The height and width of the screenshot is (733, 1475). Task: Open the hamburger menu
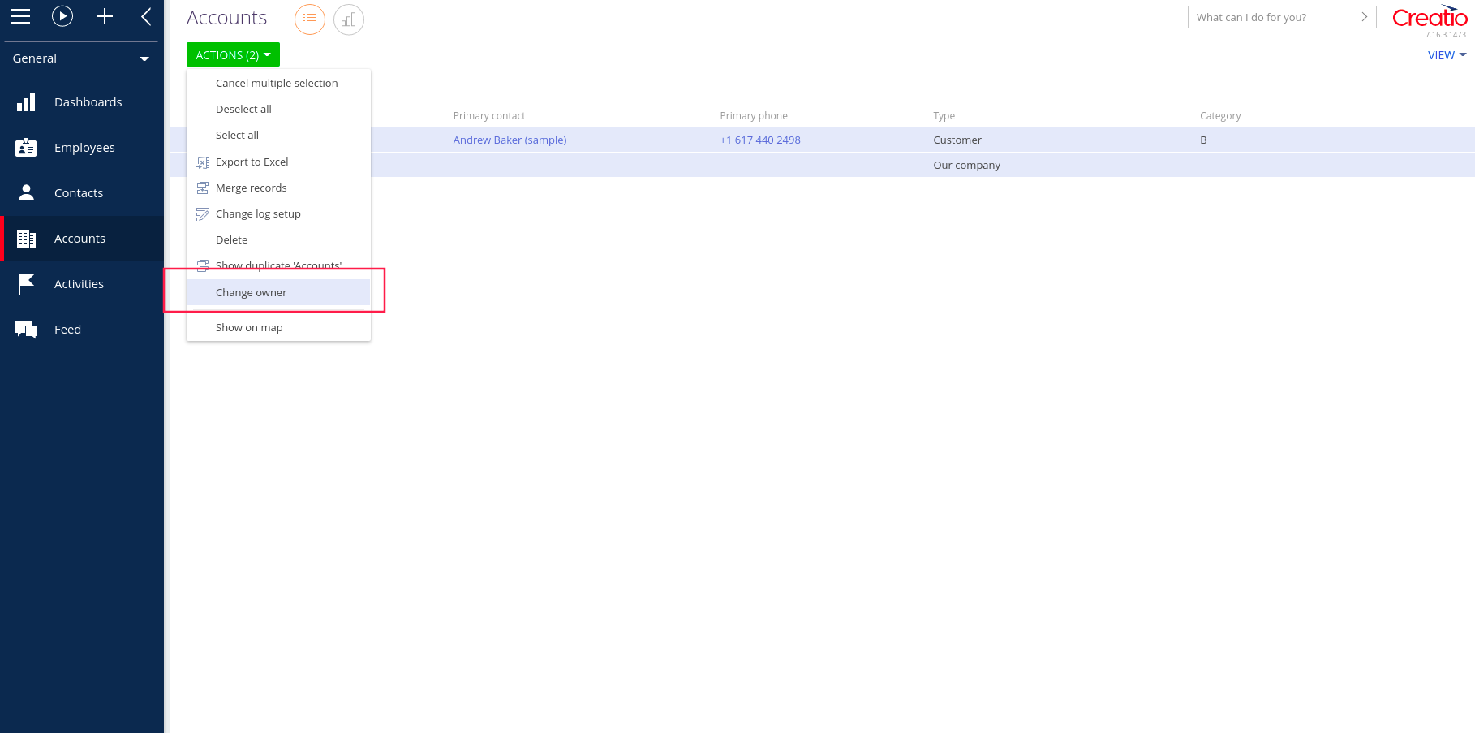coord(20,15)
